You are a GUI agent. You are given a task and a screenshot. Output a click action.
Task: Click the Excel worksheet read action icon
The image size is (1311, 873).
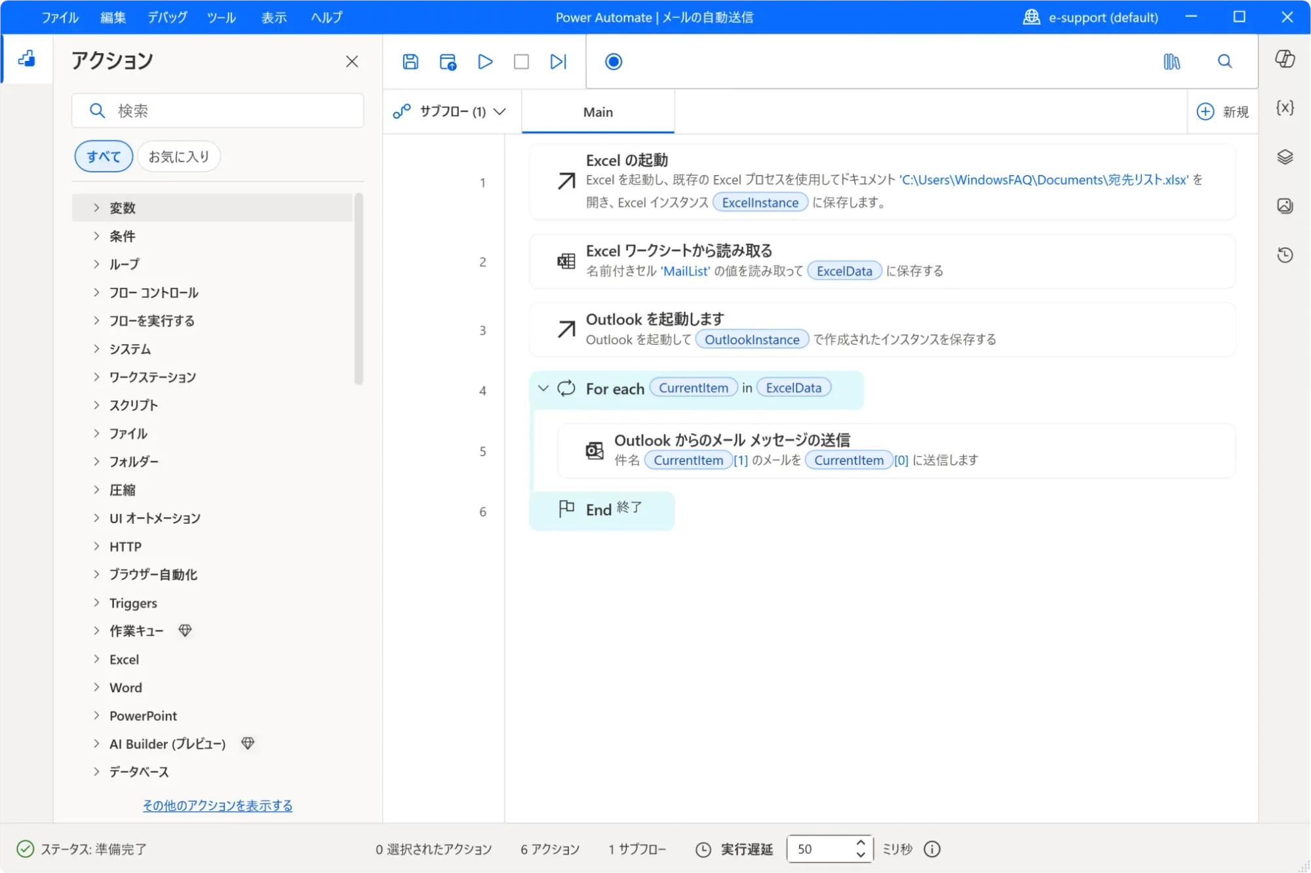tap(566, 262)
